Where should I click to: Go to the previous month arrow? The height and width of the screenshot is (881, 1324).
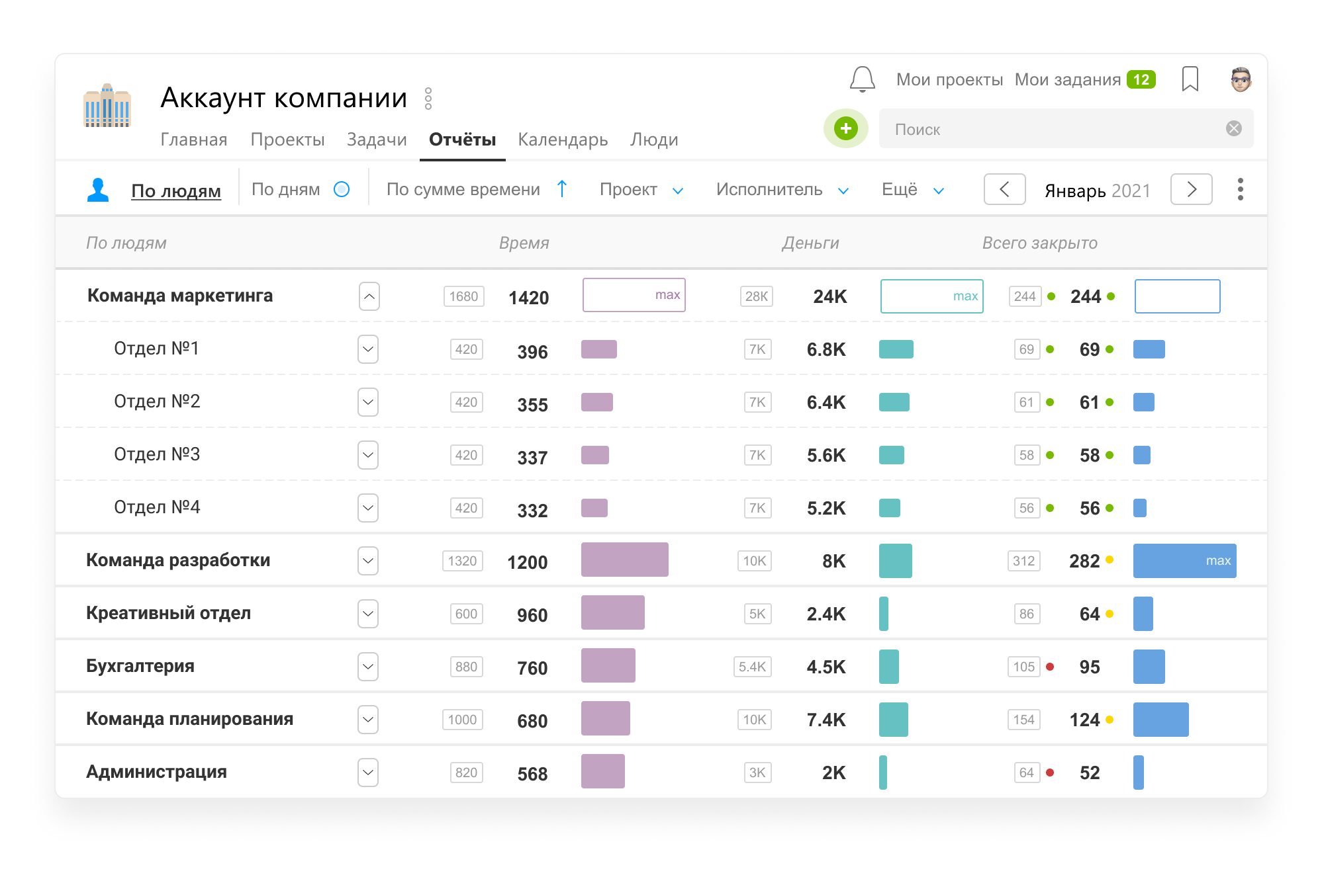tap(1004, 189)
